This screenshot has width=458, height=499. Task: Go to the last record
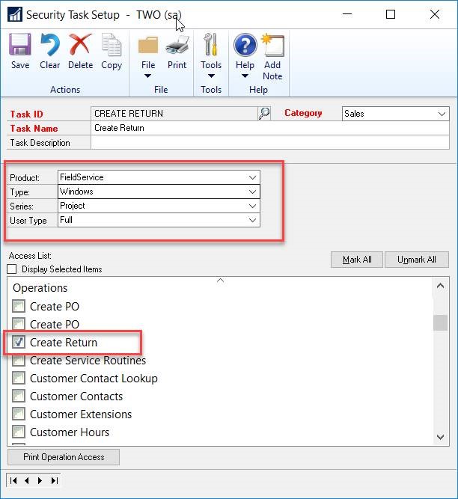coord(54,480)
